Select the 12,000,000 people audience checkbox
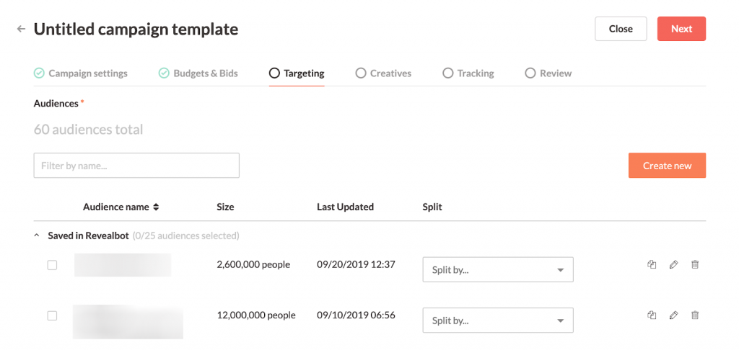This screenshot has width=739, height=350. (x=52, y=315)
